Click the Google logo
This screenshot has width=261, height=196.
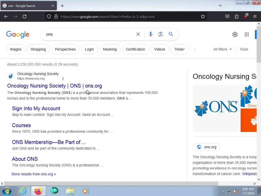click(x=18, y=34)
